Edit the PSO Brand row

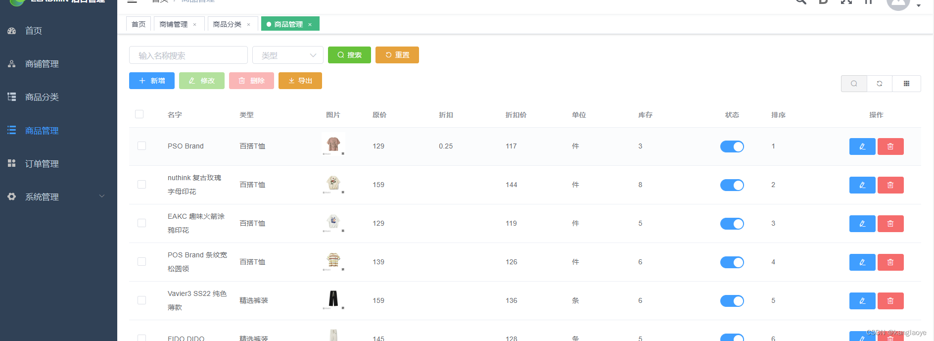point(862,146)
